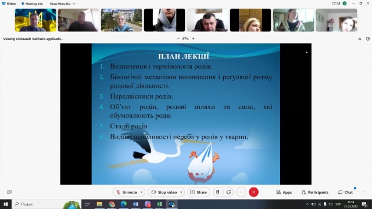Open Microsoft Word from taskbar
Image resolution: width=372 pixels, height=209 pixels.
[x=135, y=204]
